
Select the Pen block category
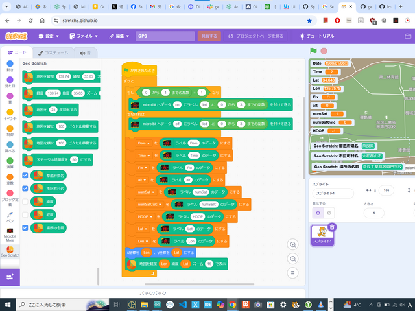(x=10, y=214)
